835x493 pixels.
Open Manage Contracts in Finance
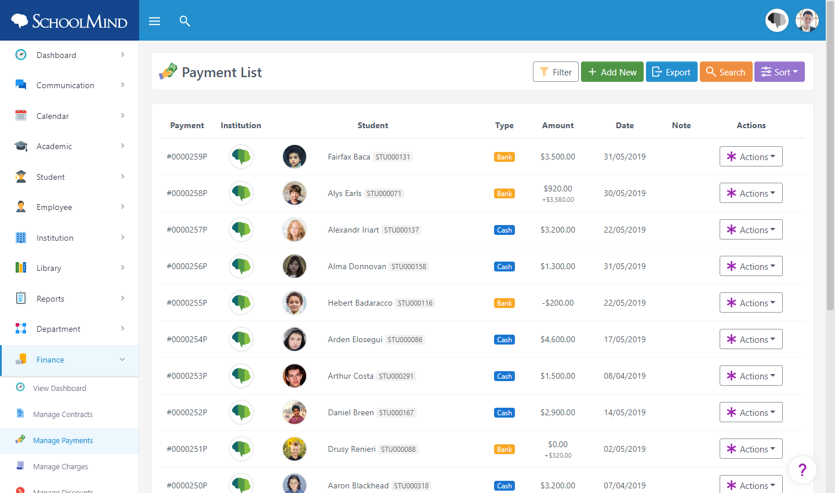tap(70, 415)
